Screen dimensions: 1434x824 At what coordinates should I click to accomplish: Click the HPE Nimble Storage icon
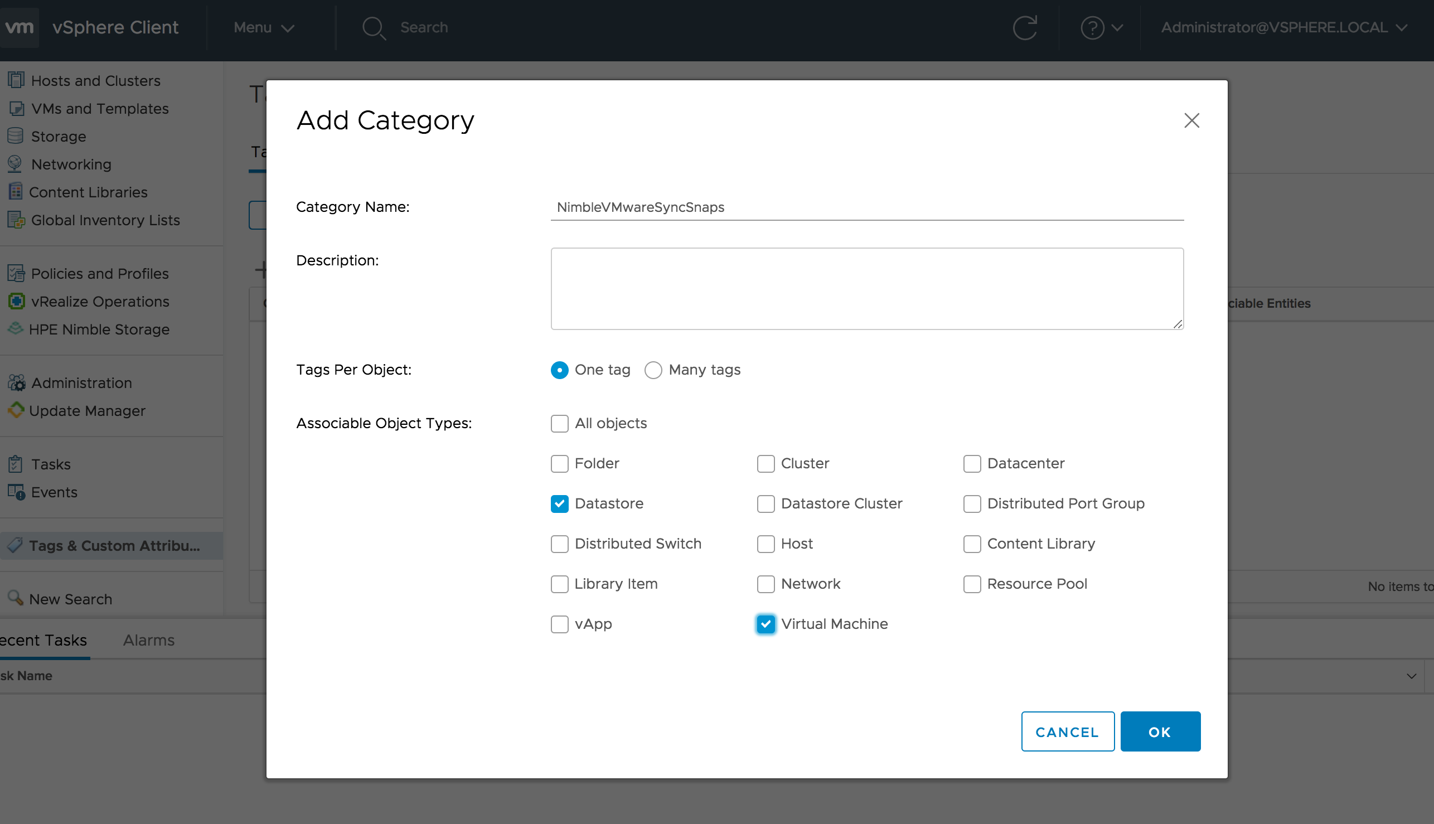[x=16, y=329]
